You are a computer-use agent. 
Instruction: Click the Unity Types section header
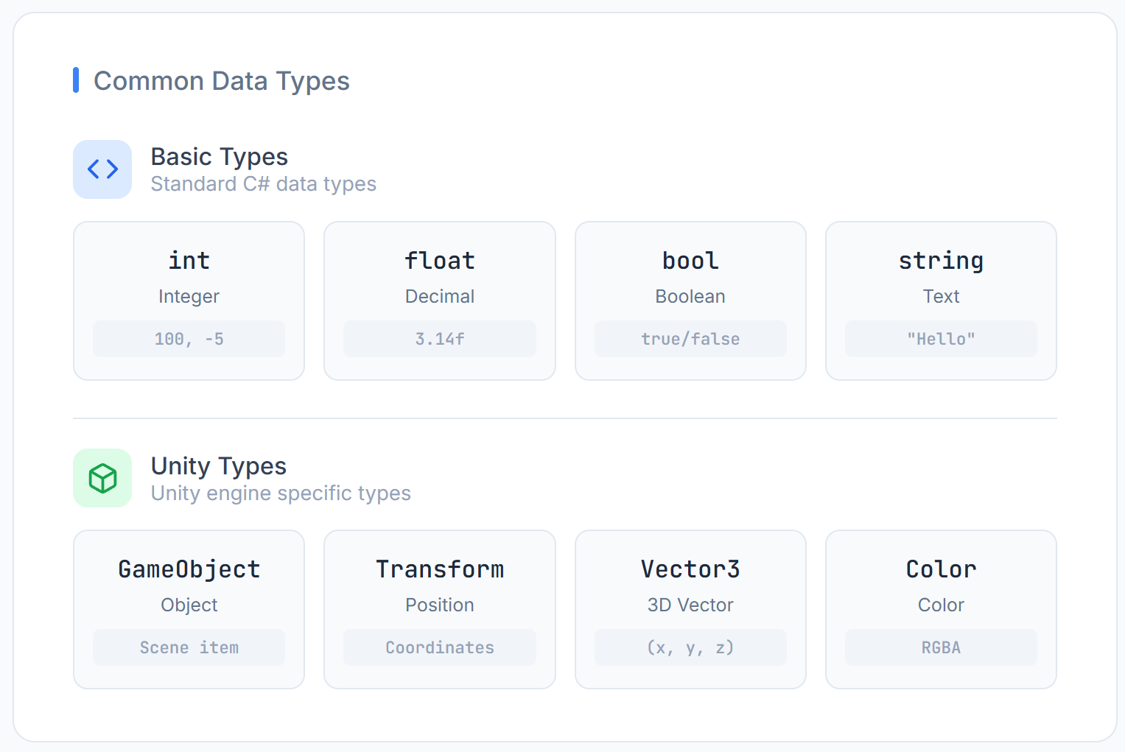coord(218,465)
